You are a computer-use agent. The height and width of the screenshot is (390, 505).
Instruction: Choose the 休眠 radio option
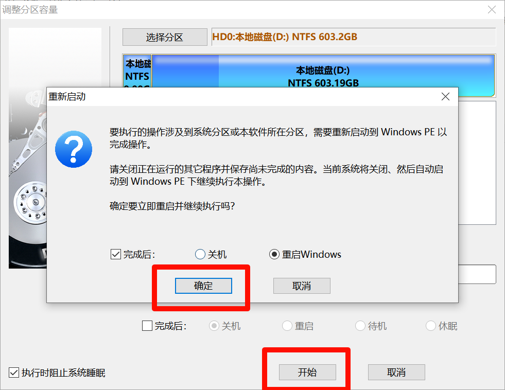(431, 326)
